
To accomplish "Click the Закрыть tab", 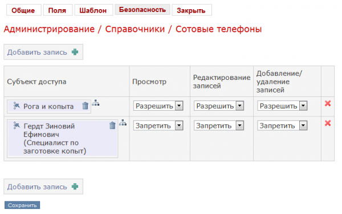I will [x=192, y=10].
